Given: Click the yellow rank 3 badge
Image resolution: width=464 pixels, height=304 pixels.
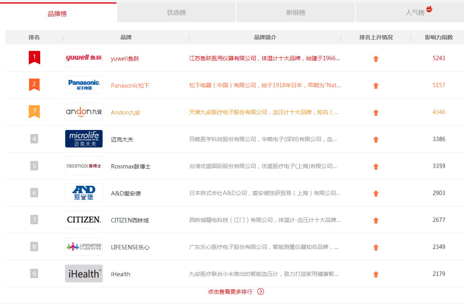Looking at the screenshot, I should pyautogui.click(x=34, y=111).
